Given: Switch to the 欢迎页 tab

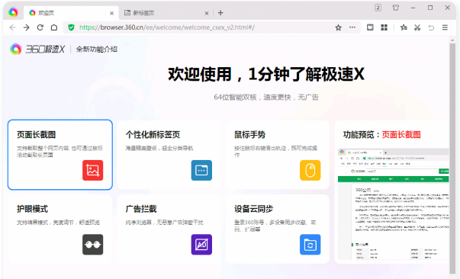Looking at the screenshot, I should (x=70, y=13).
